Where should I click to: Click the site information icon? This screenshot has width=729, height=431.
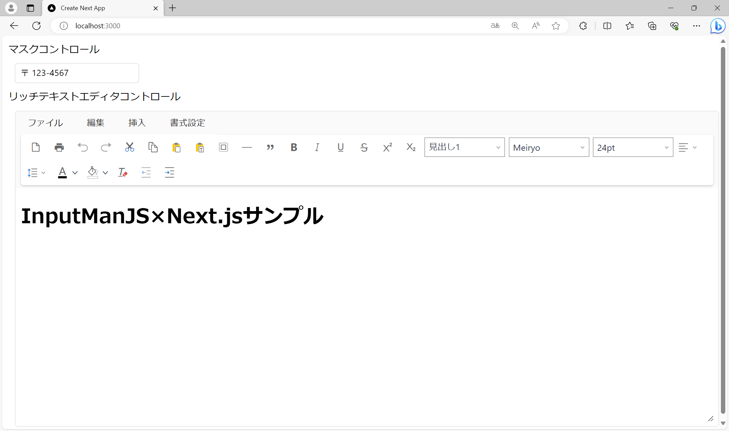coord(64,26)
